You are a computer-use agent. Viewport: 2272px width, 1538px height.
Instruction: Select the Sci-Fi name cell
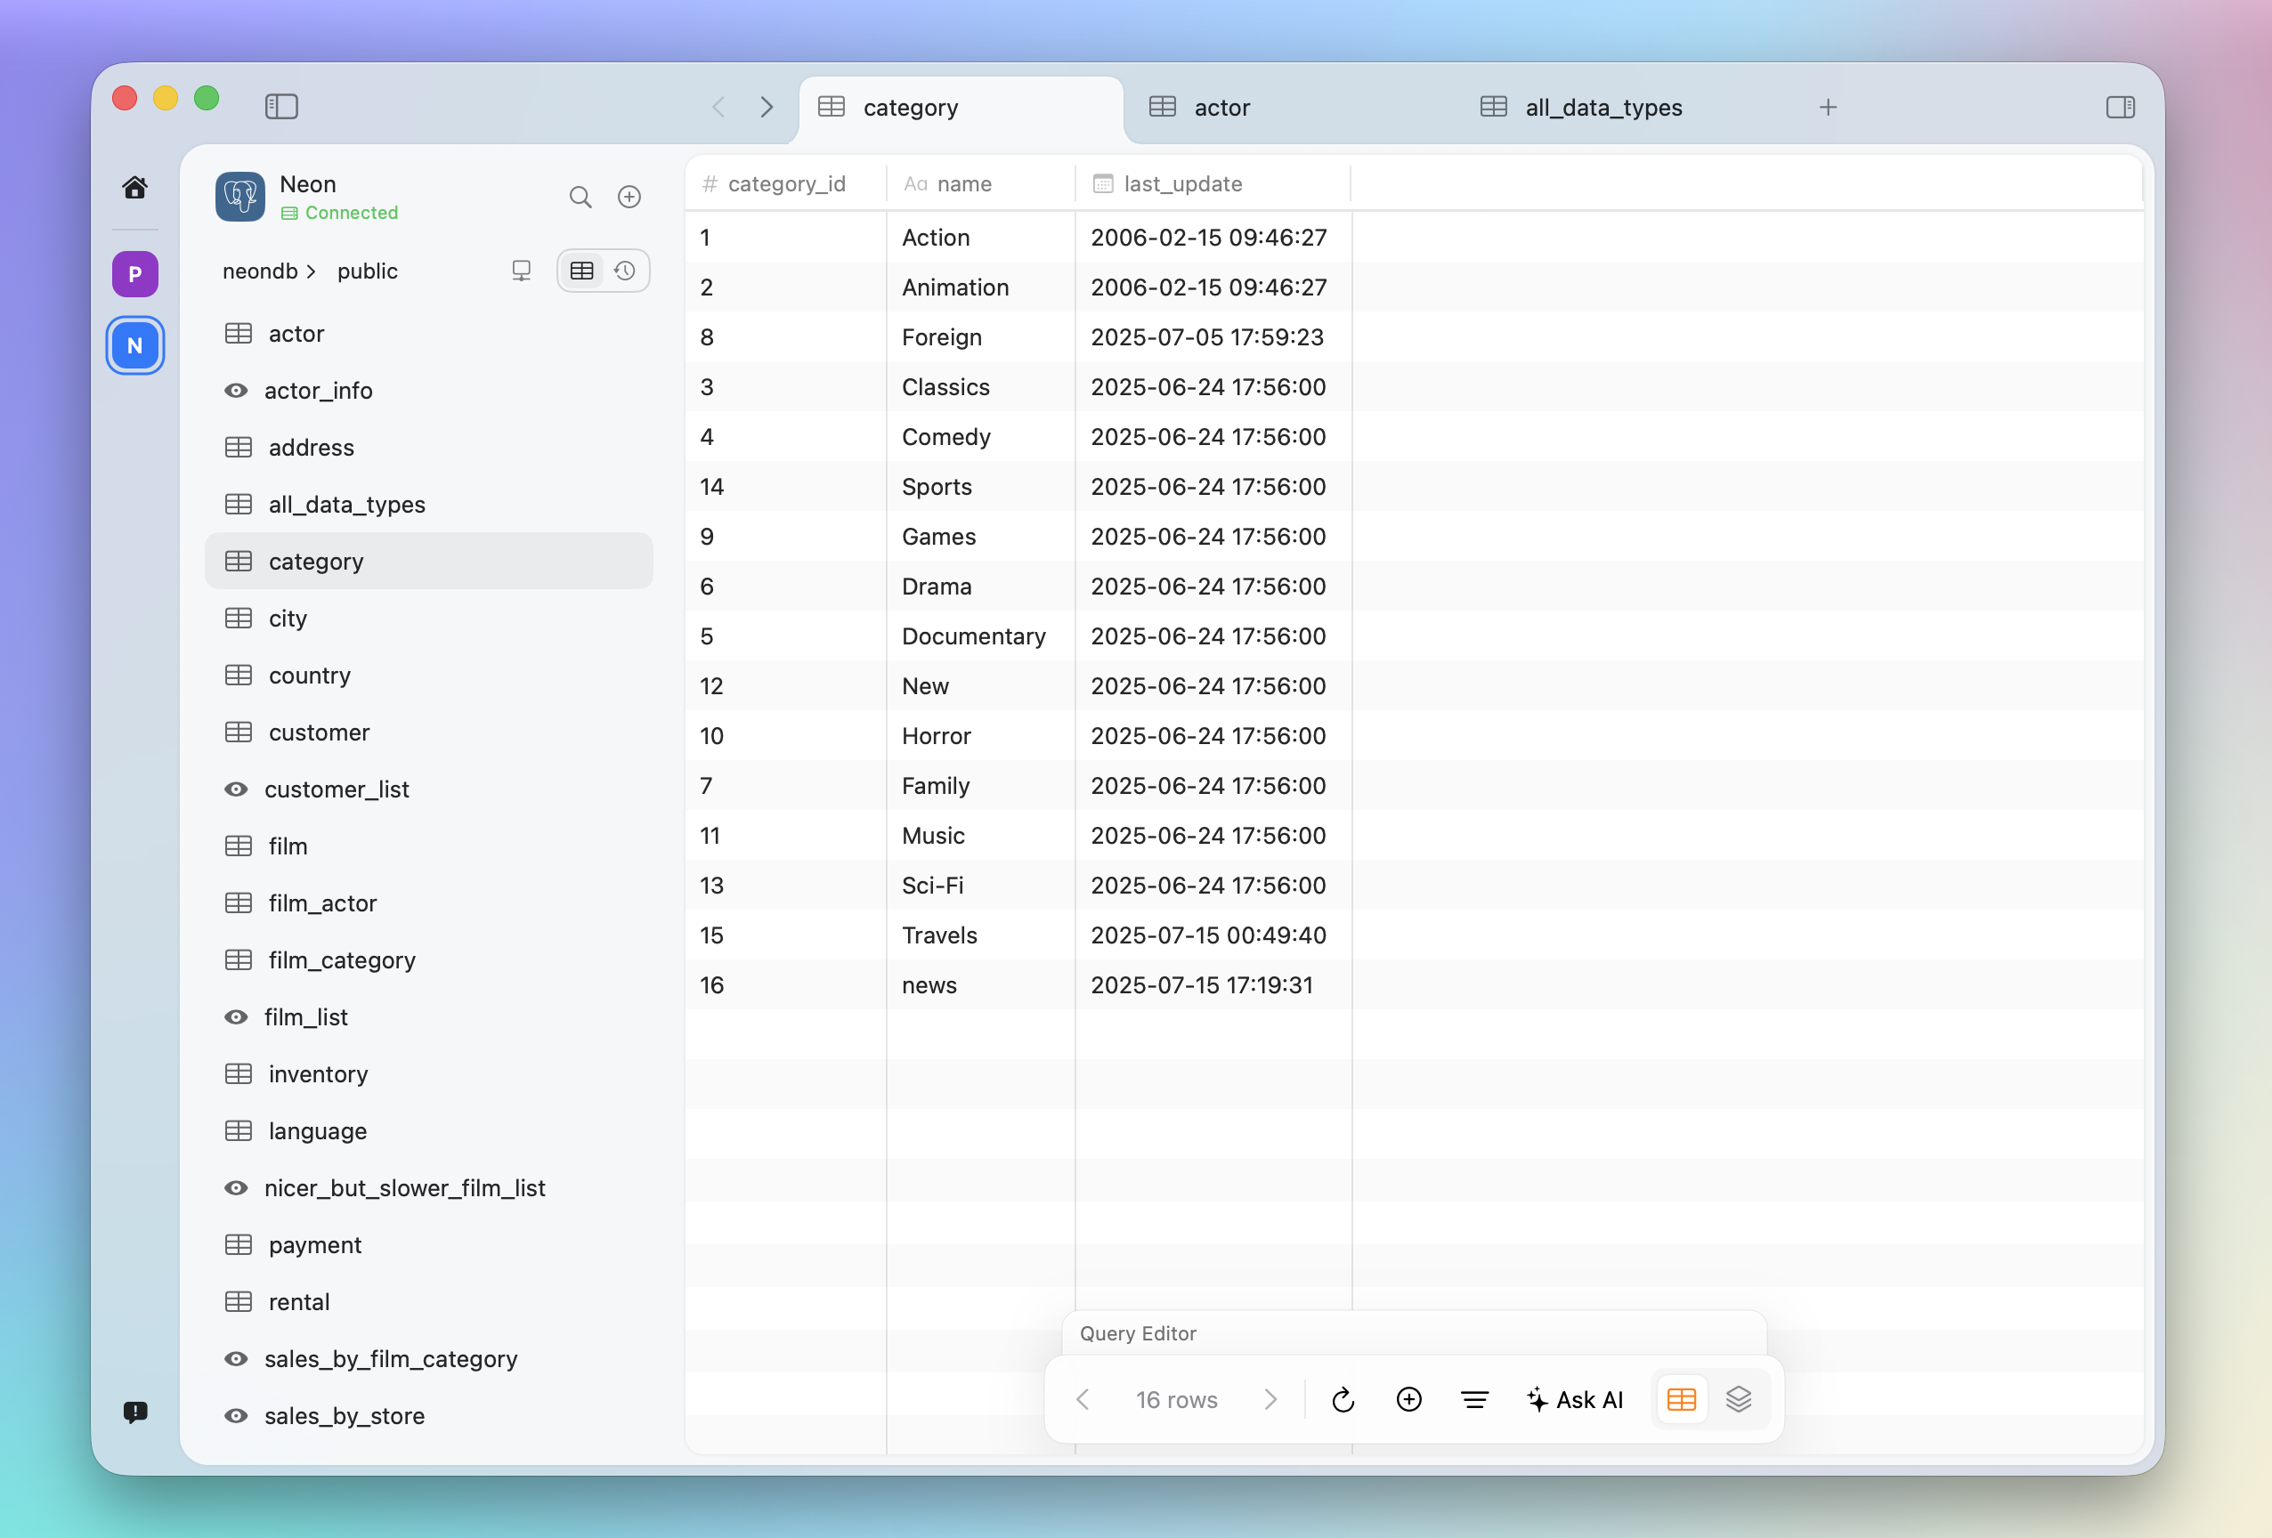pyautogui.click(x=980, y=886)
